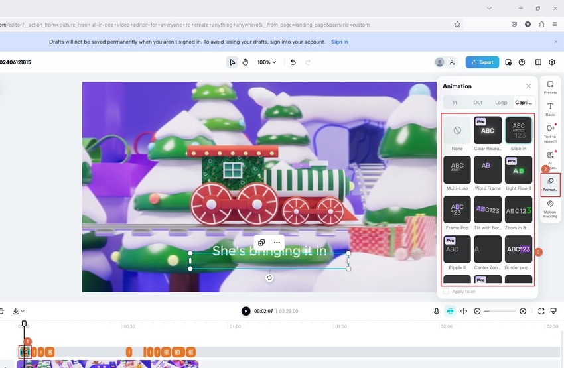Zoom out the timeline with minus

[x=477, y=311]
